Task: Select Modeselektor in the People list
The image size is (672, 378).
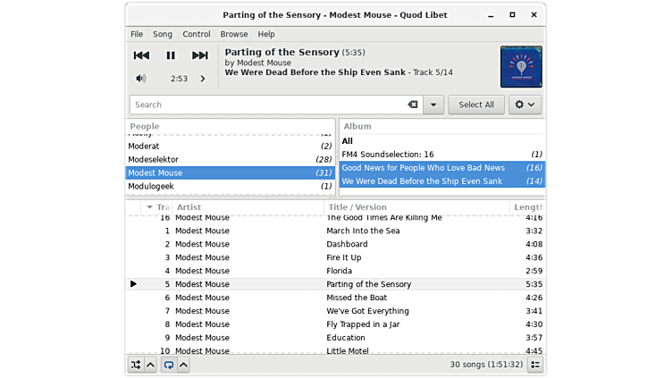Action: (x=153, y=159)
